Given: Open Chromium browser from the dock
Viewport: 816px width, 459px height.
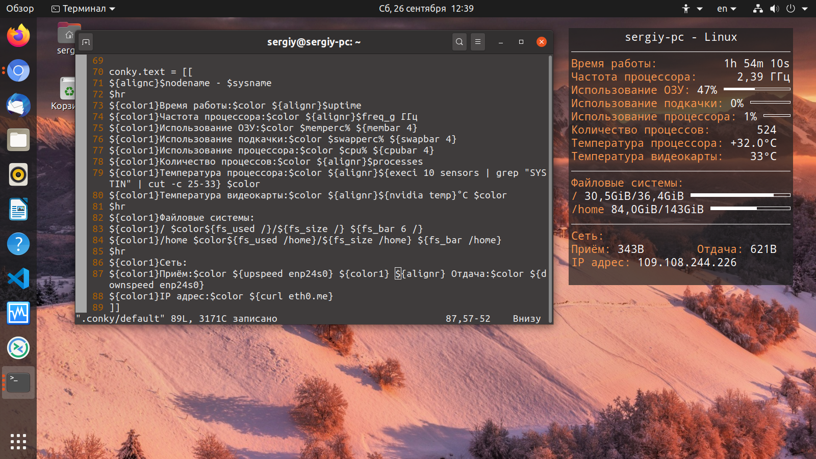Looking at the screenshot, I should 18,70.
